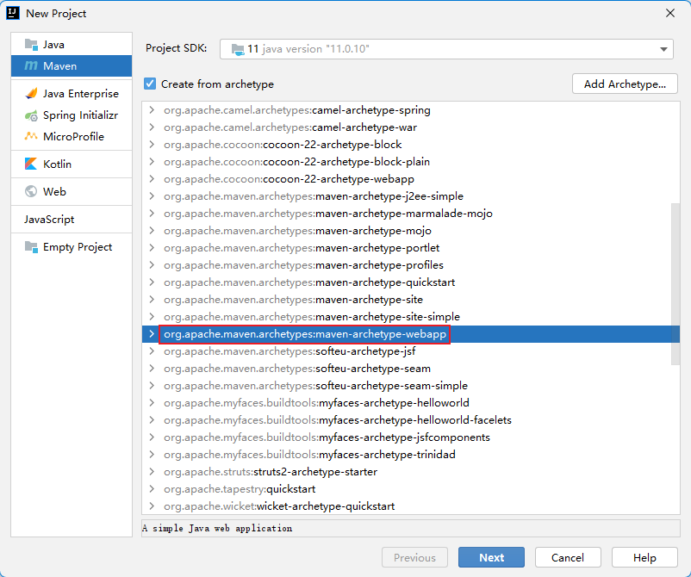Select maven-archetype-portlet row
Viewport: 691px width, 577px height.
411,247
